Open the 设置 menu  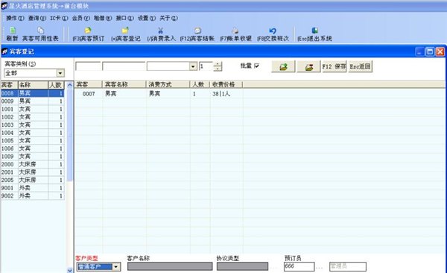tap(147, 18)
